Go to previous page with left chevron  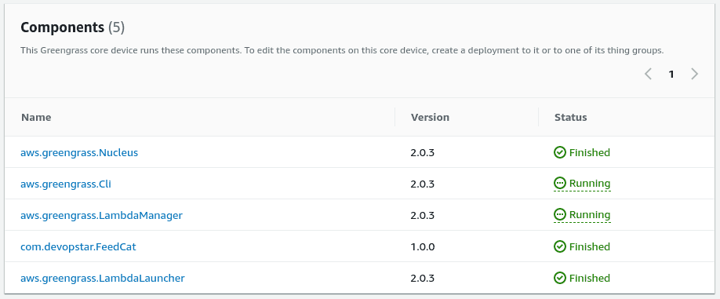click(x=649, y=74)
